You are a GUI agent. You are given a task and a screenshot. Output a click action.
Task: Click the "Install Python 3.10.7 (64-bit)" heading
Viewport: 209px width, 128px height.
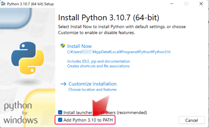[108, 18]
